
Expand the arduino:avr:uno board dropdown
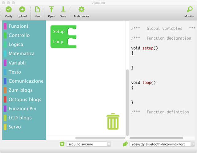[89, 144]
